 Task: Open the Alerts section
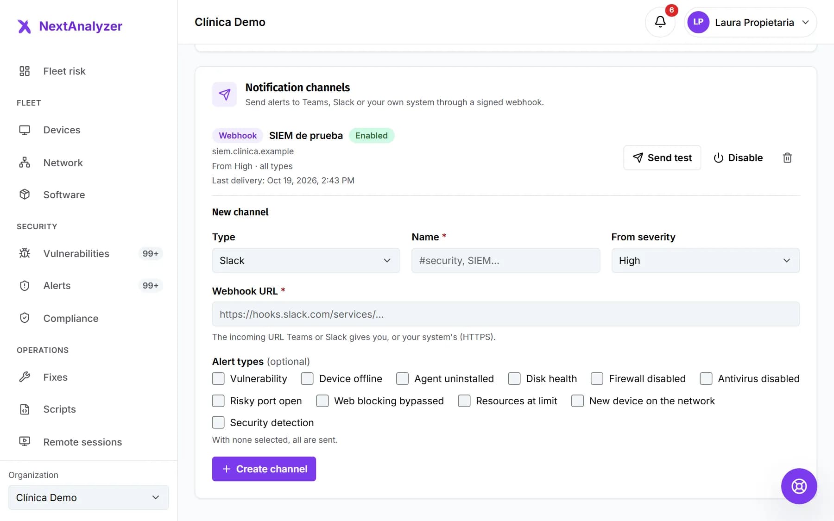point(57,286)
